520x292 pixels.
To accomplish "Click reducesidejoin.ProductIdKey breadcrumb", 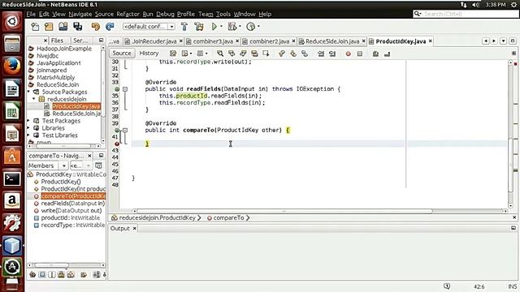I will [157, 218].
